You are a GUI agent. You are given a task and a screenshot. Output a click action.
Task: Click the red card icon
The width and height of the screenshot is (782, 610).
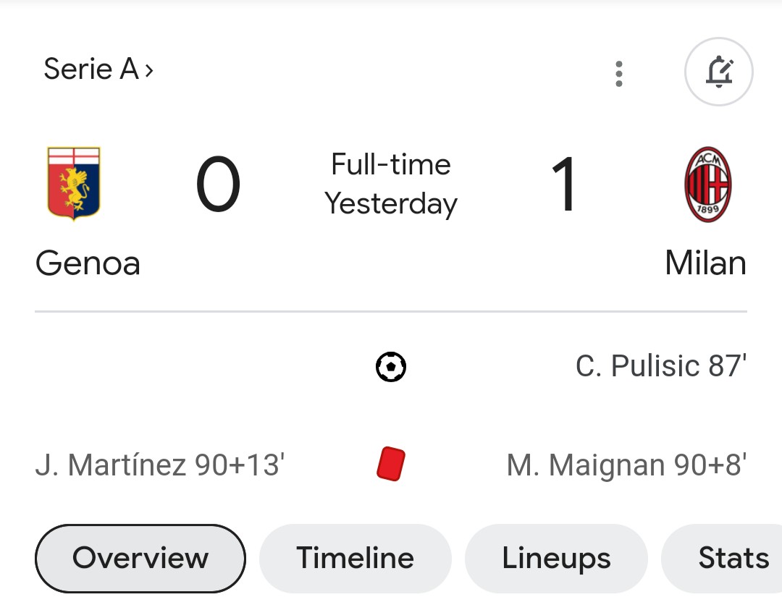(x=391, y=464)
